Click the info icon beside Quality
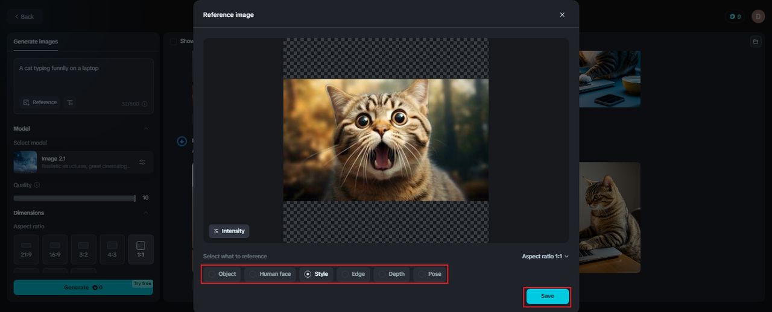 (37, 185)
